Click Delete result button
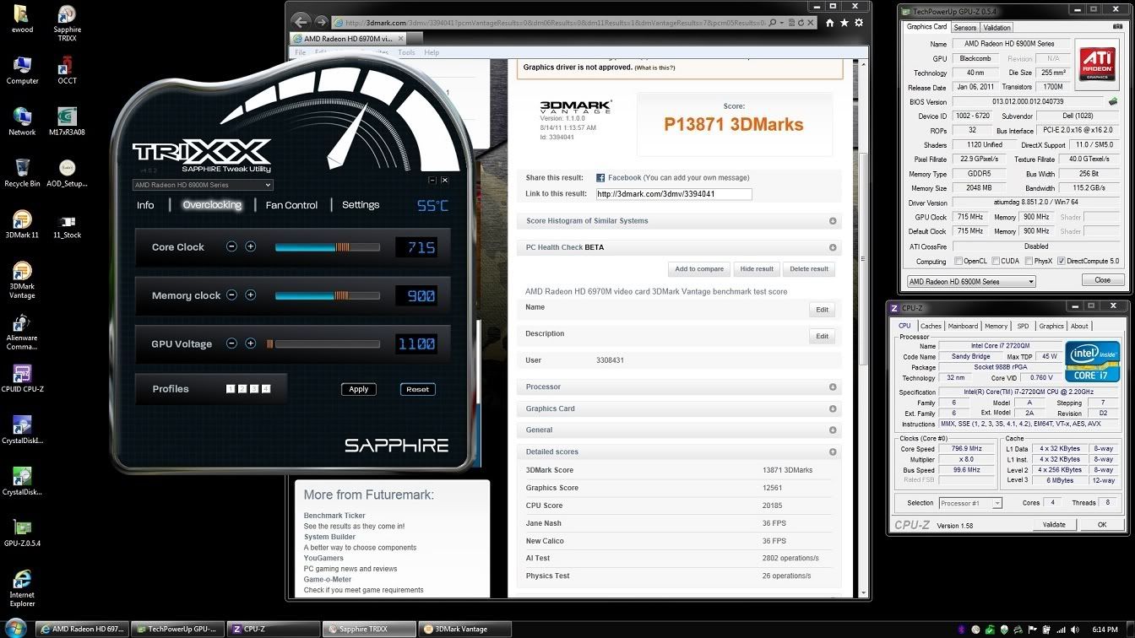This screenshot has height=638, width=1135. 809,269
